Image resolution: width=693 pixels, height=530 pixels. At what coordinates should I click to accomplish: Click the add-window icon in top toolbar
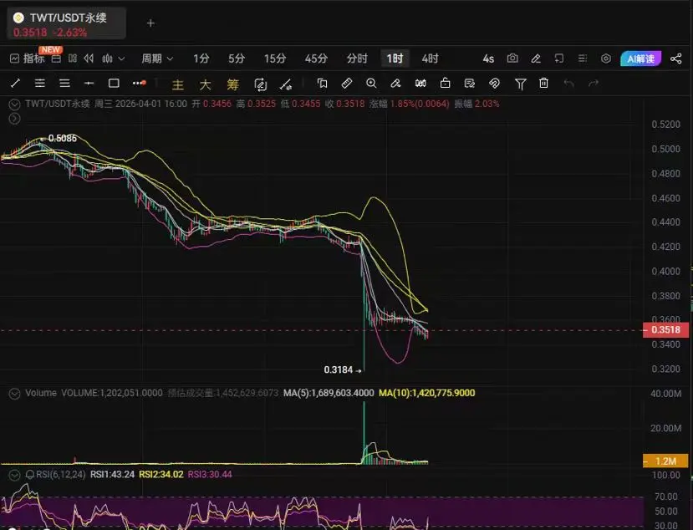coord(559,59)
